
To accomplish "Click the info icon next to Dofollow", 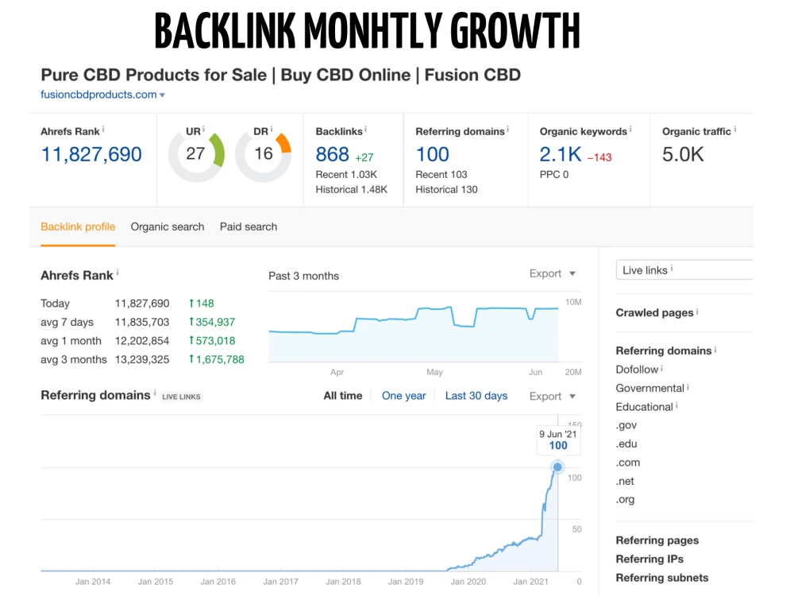I will [662, 369].
